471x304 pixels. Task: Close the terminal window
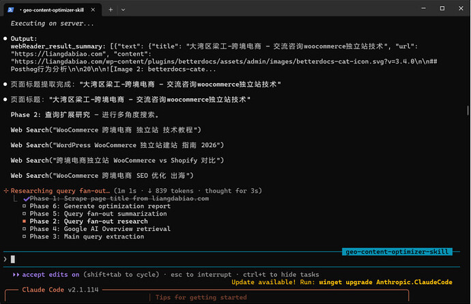click(461, 8)
